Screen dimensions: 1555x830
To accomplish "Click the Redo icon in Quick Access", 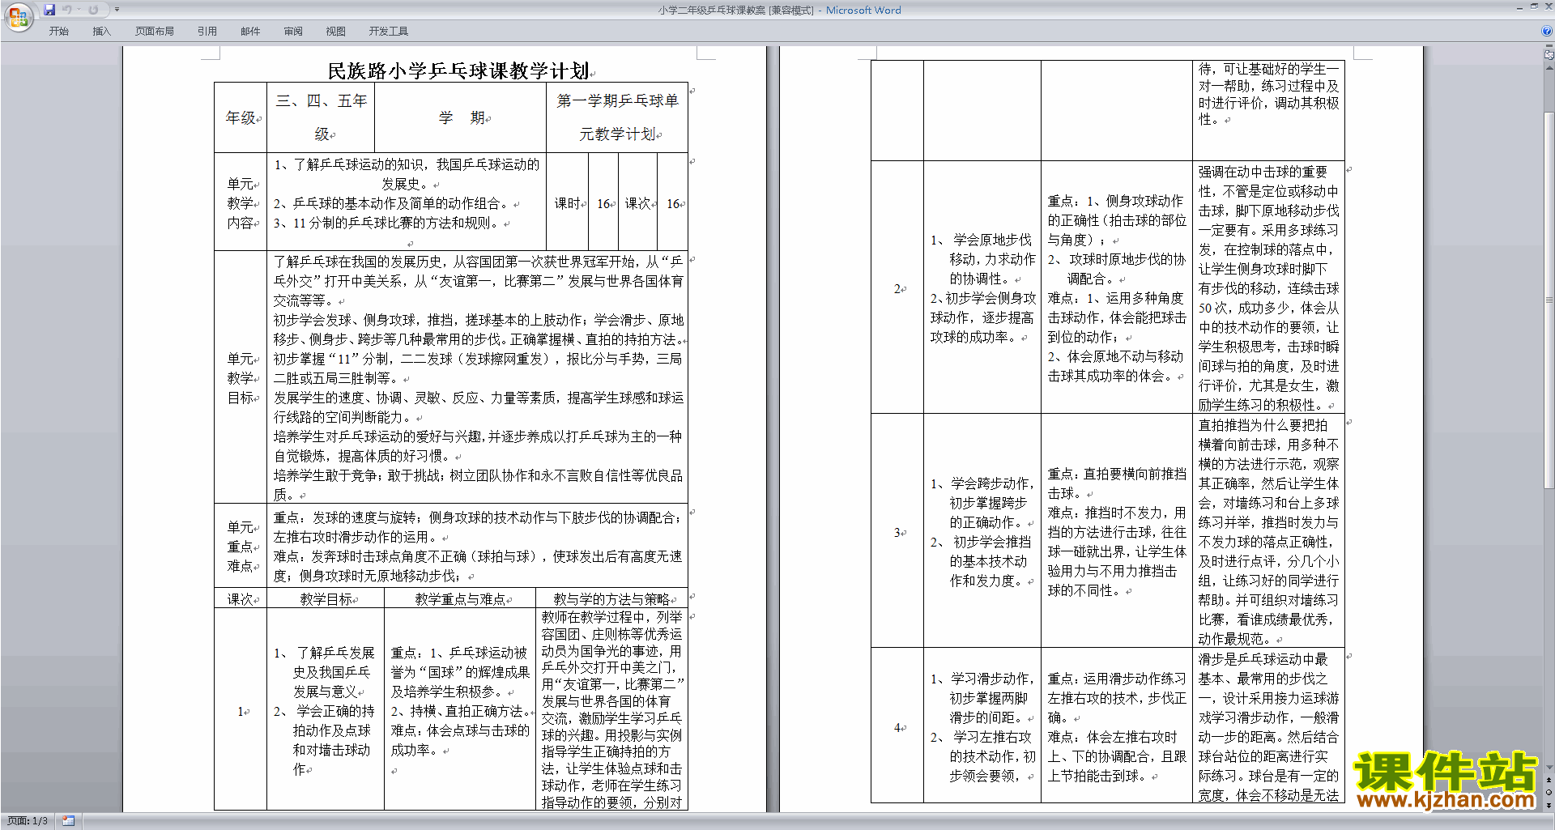I will 93,10.
